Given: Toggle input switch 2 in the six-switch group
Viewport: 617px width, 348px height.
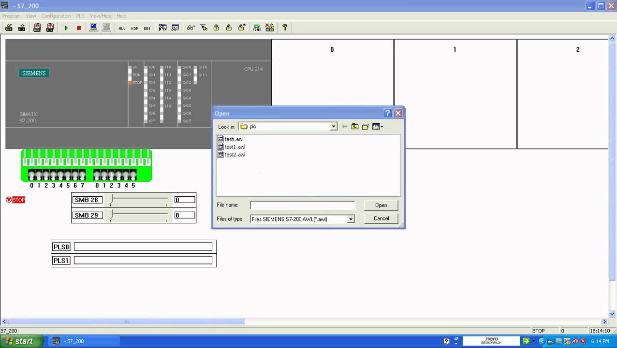Looking at the screenshot, I should (111, 174).
